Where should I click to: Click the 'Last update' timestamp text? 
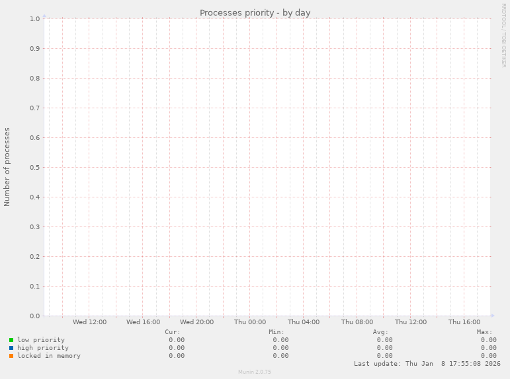[x=427, y=364]
